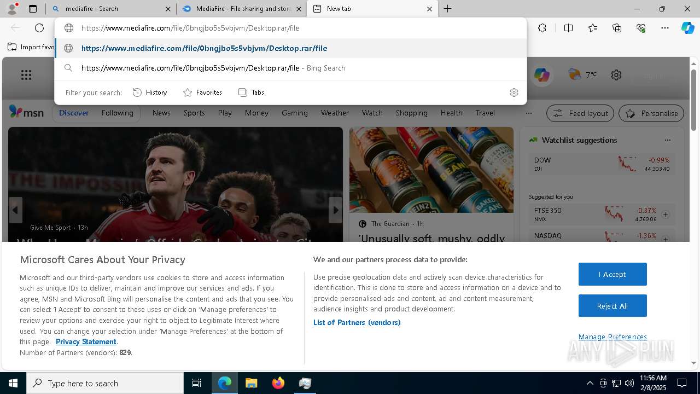This screenshot has height=394, width=700.
Task: Open List of Partners (vendors) link
Action: tap(357, 322)
